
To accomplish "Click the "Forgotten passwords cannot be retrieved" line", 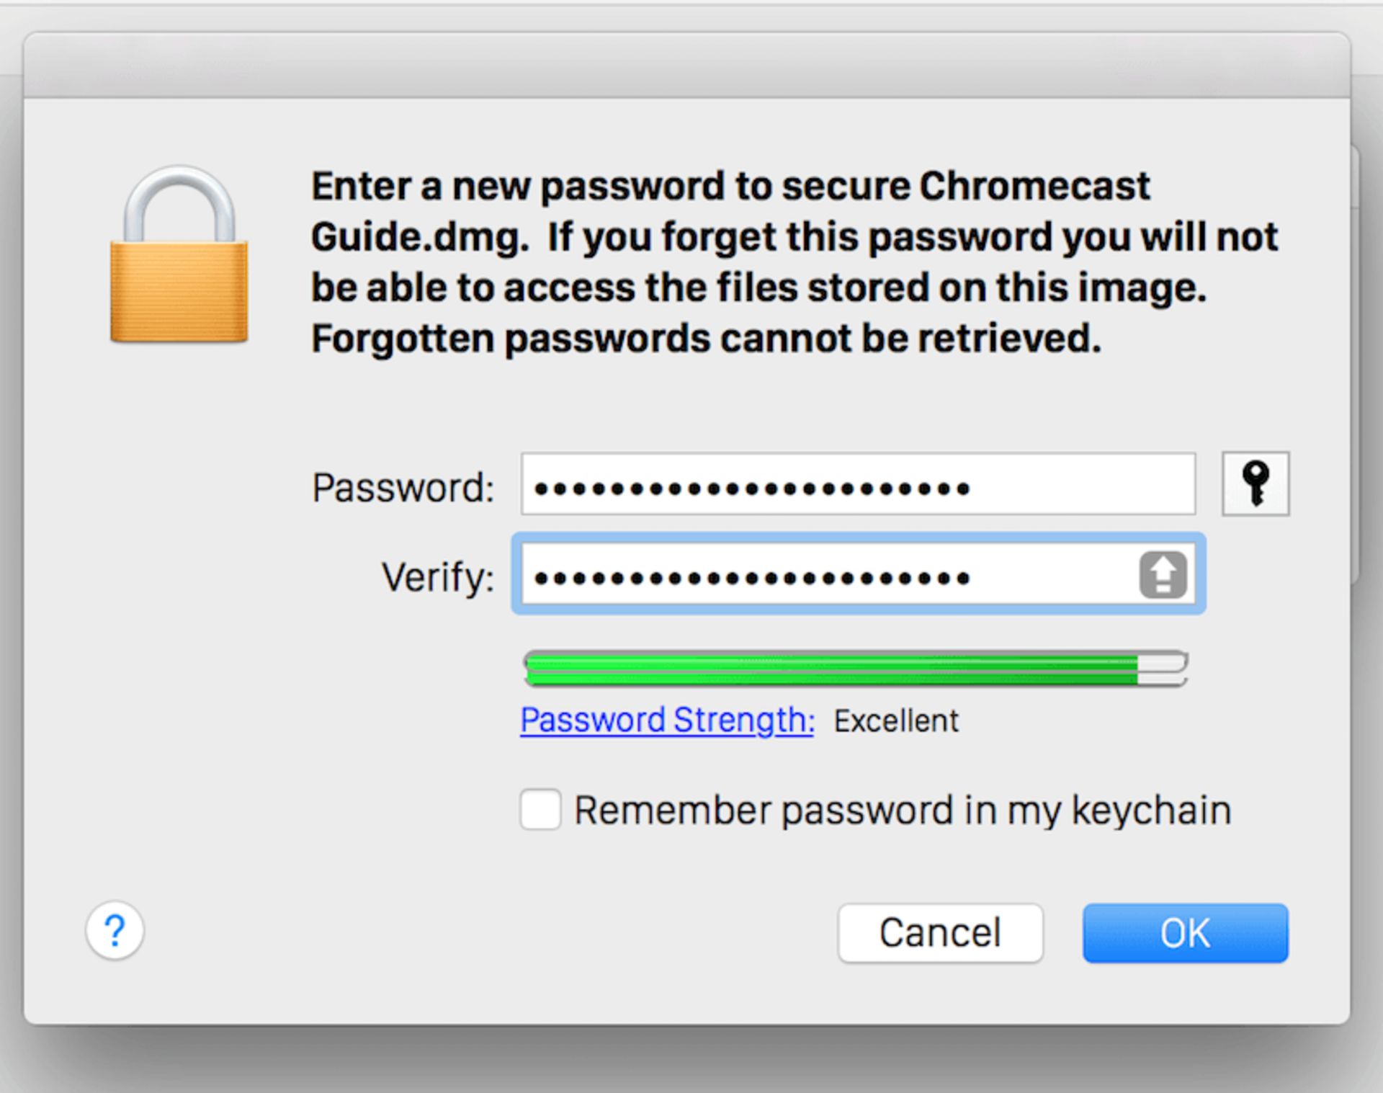I will click(706, 338).
